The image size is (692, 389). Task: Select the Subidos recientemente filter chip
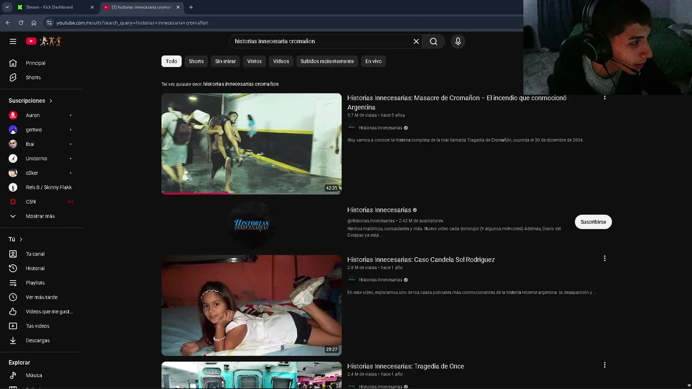point(327,61)
